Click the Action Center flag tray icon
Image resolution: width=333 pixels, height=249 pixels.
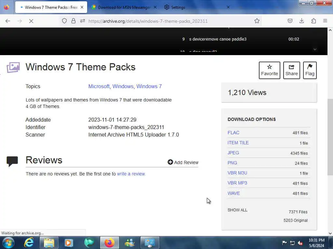point(284,243)
